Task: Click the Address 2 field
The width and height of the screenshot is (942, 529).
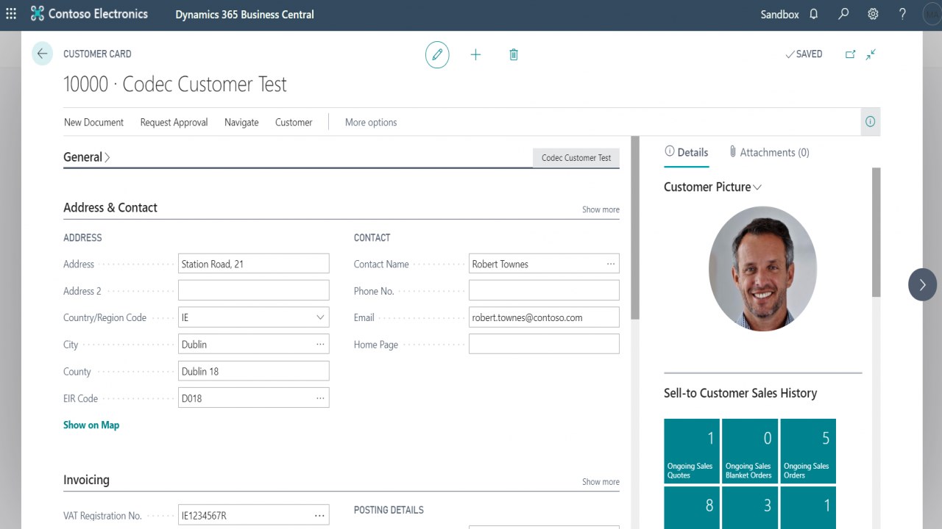Action: (x=253, y=291)
